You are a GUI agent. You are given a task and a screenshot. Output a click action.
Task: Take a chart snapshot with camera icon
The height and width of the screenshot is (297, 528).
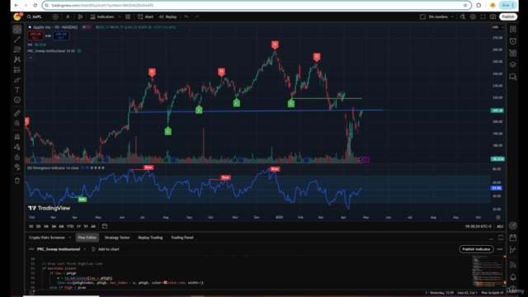tap(493, 16)
